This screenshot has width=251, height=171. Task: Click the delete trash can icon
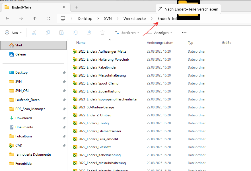pos(102,33)
